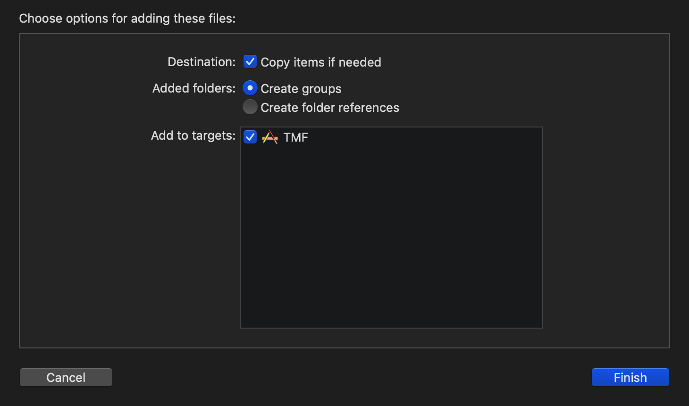Click blank space between Cancel and Finish buttons
689x406 pixels.
352,377
